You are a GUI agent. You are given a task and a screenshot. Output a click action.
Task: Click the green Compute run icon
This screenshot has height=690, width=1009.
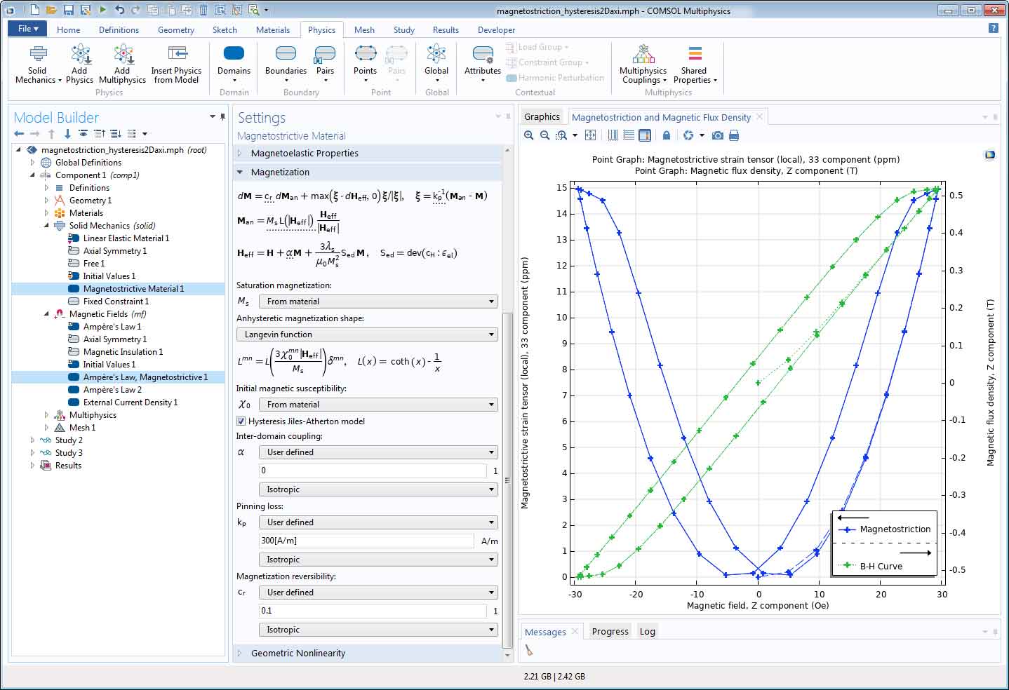coord(102,10)
